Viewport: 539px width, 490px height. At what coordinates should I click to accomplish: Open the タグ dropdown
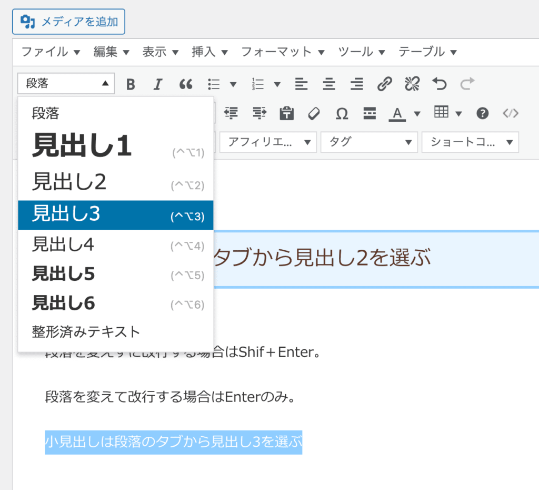point(368,142)
